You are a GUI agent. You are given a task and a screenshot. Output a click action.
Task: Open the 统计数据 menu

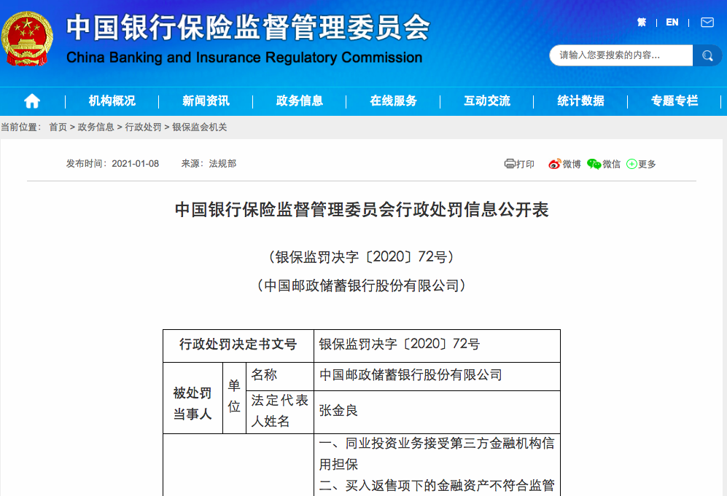(580, 101)
